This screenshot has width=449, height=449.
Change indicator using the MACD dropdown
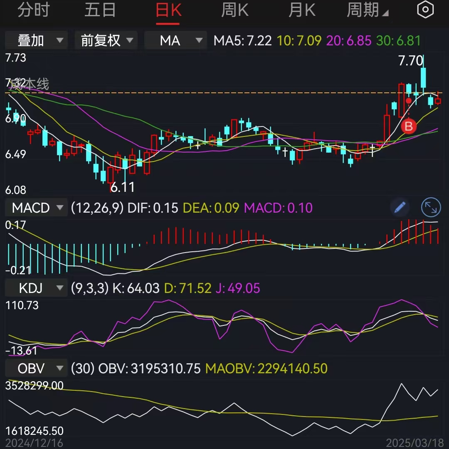[x=36, y=207]
